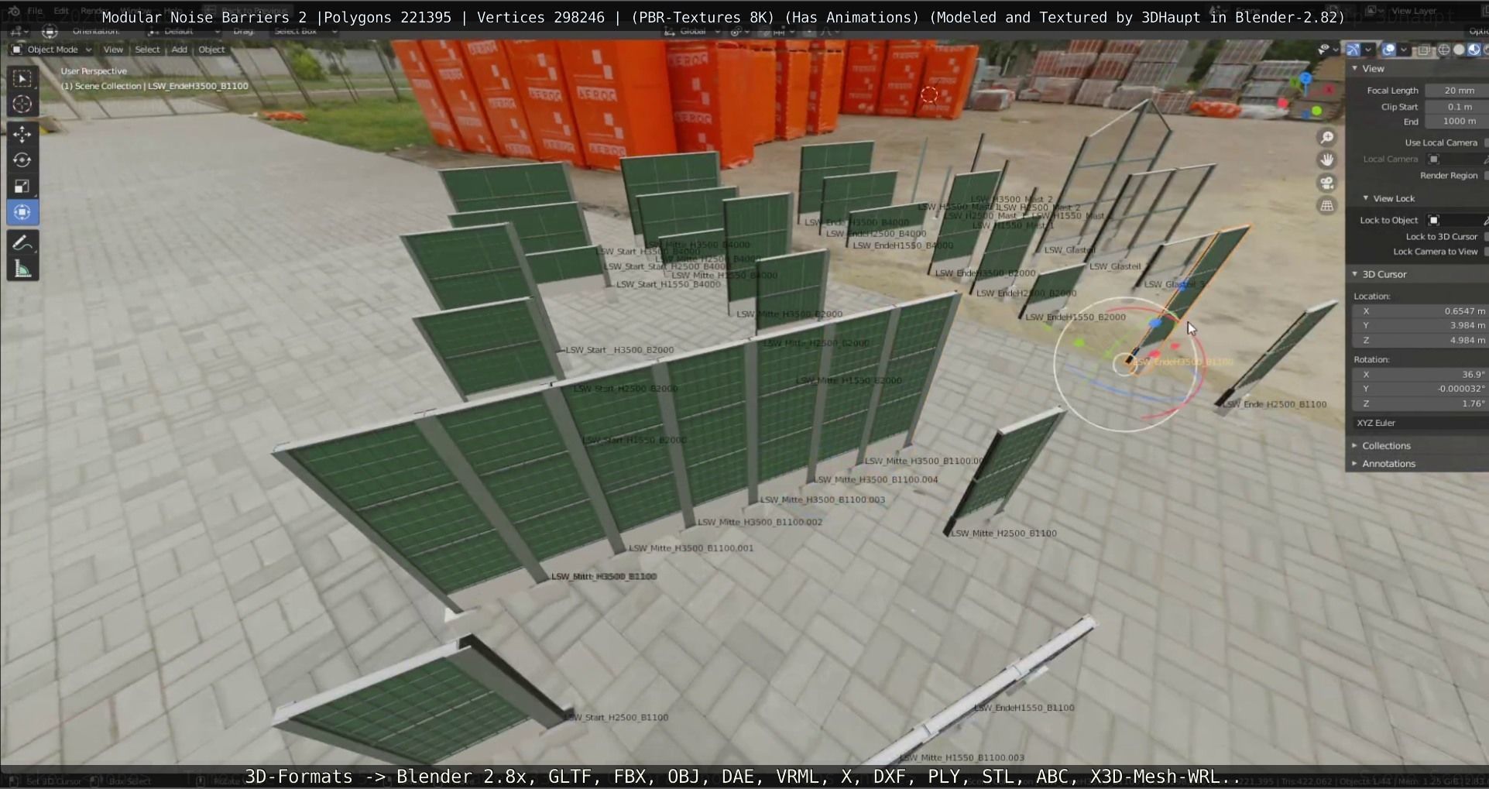Toggle the camera view button
This screenshot has height=789, width=1489.
[x=1327, y=183]
